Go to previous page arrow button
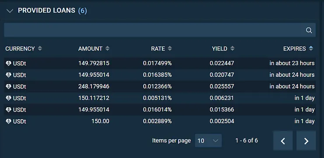 click(x=283, y=141)
